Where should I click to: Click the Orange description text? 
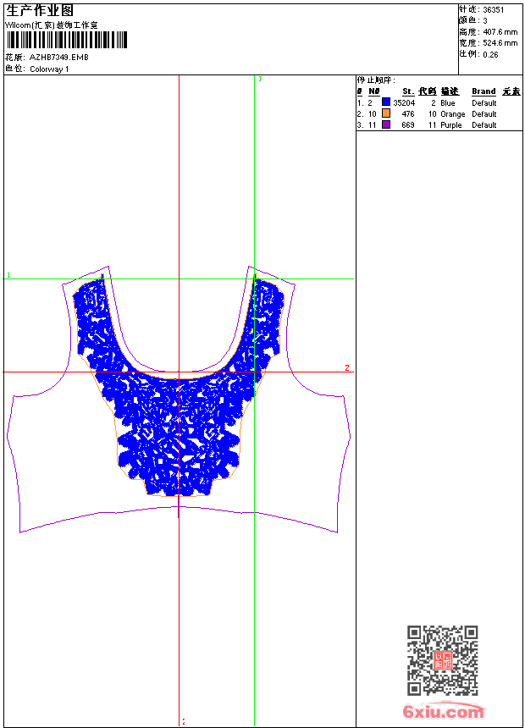pos(453,114)
